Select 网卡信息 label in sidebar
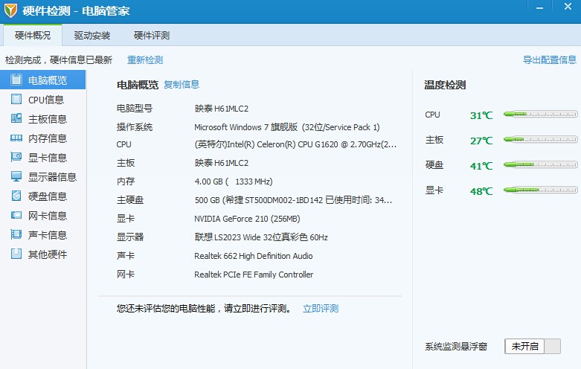The width and height of the screenshot is (581, 369). (48, 216)
